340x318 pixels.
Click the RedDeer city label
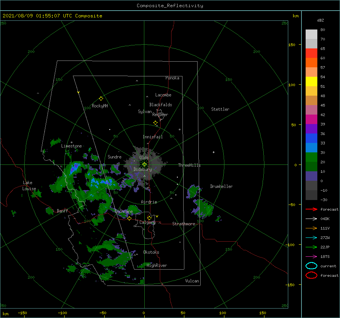(x=160, y=115)
